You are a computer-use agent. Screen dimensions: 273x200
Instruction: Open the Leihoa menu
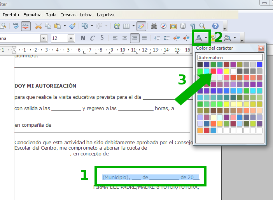(x=86, y=15)
